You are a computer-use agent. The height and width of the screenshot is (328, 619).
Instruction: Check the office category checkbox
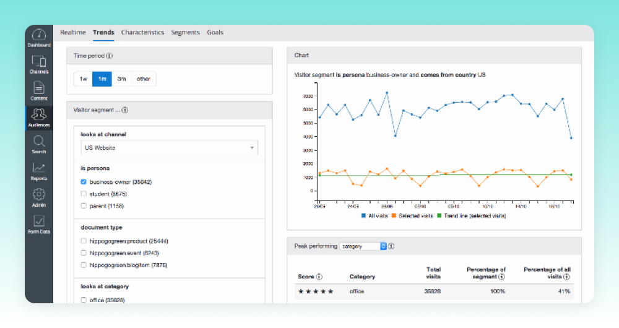[x=84, y=300]
